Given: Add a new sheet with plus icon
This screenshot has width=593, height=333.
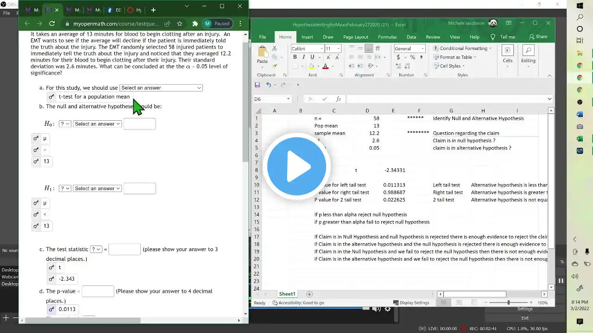Looking at the screenshot, I should point(309,294).
